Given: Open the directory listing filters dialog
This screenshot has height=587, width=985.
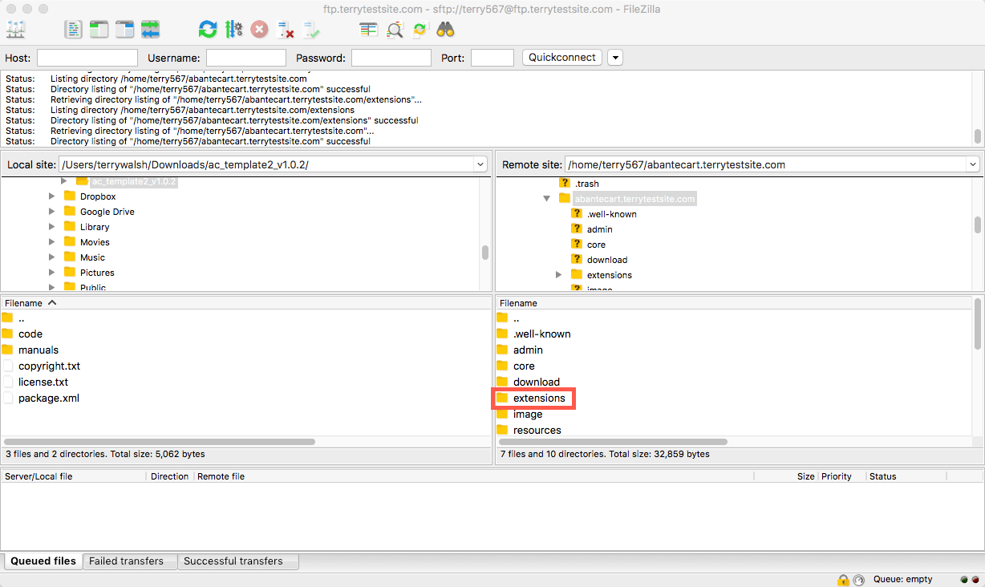Looking at the screenshot, I should (x=368, y=30).
